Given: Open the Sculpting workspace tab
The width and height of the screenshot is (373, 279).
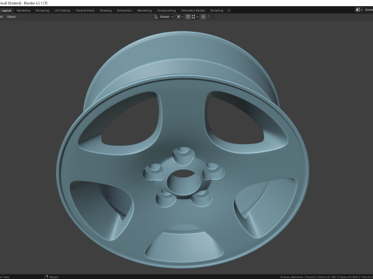Looking at the screenshot, I should coord(42,11).
